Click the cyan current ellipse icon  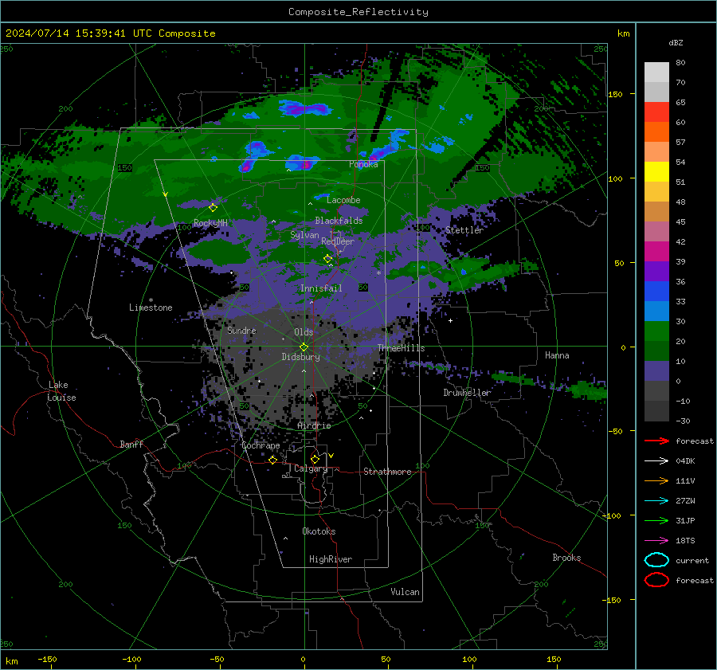coord(656,560)
